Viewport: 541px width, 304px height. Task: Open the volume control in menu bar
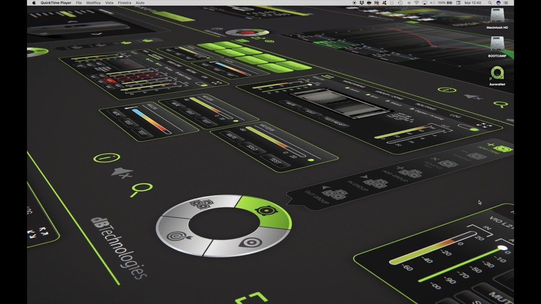click(x=432, y=3)
